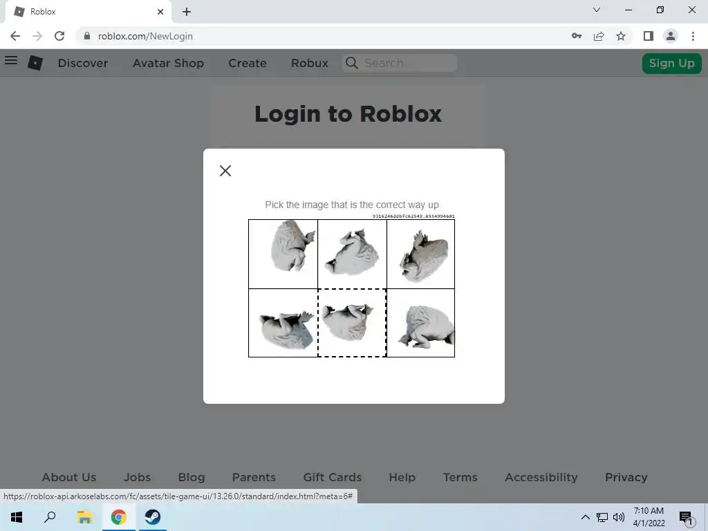Pick the top-right frog image tile
This screenshot has height=531, width=708.
click(x=421, y=254)
